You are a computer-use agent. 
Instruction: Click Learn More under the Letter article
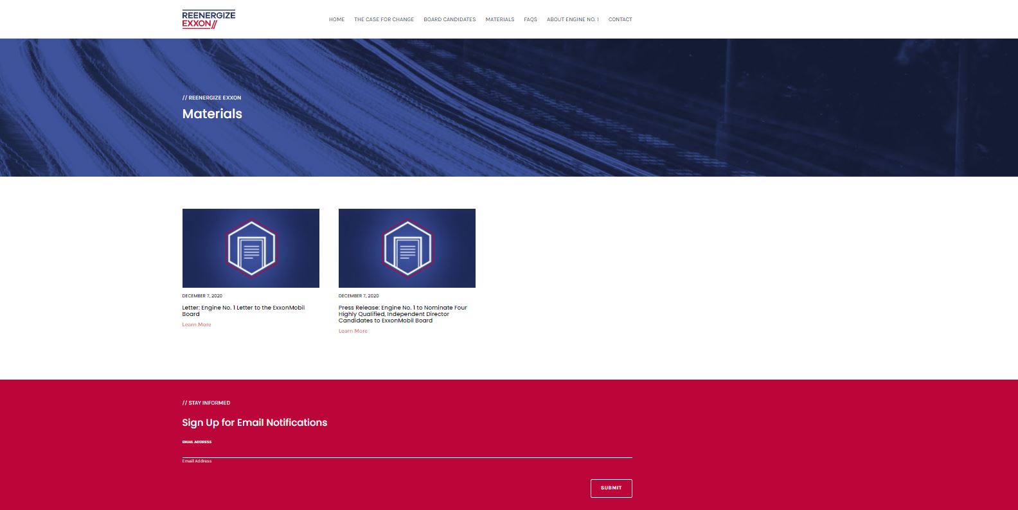click(197, 324)
